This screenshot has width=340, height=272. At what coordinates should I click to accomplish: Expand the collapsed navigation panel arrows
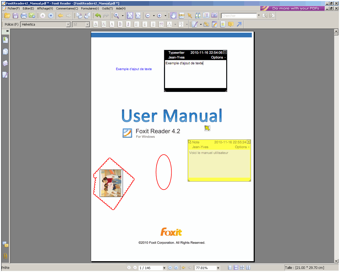coord(7,31)
